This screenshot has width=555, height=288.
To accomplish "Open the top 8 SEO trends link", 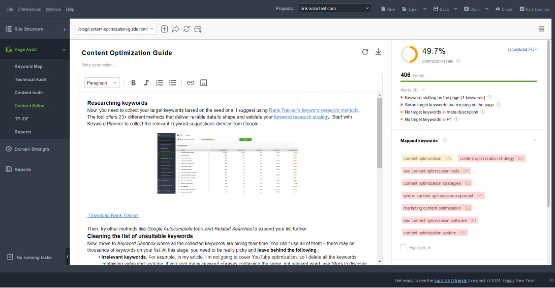I will click(x=451, y=280).
